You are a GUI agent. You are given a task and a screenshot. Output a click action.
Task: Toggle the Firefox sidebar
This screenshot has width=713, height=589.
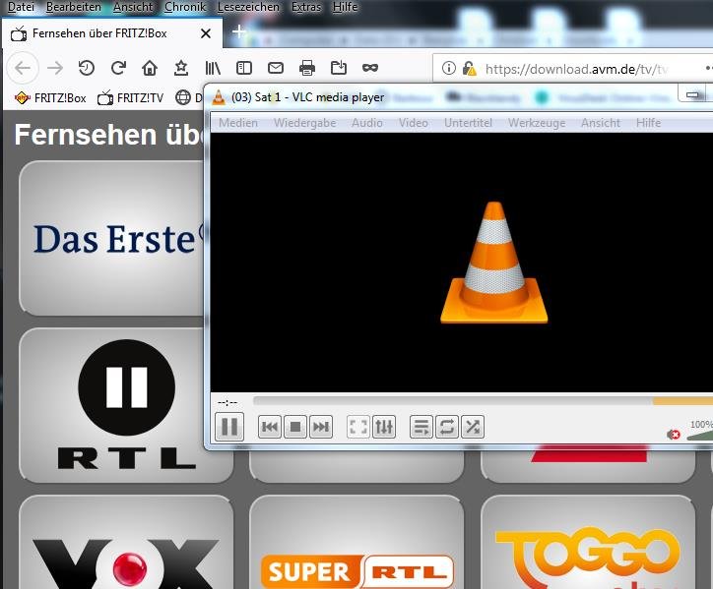(x=244, y=68)
